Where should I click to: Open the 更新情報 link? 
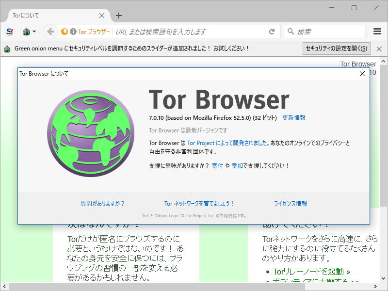[294, 118]
